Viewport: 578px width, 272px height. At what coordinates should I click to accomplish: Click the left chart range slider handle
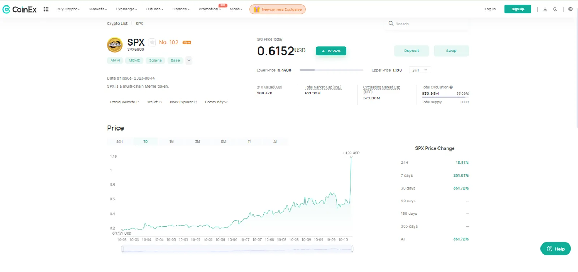point(122,248)
